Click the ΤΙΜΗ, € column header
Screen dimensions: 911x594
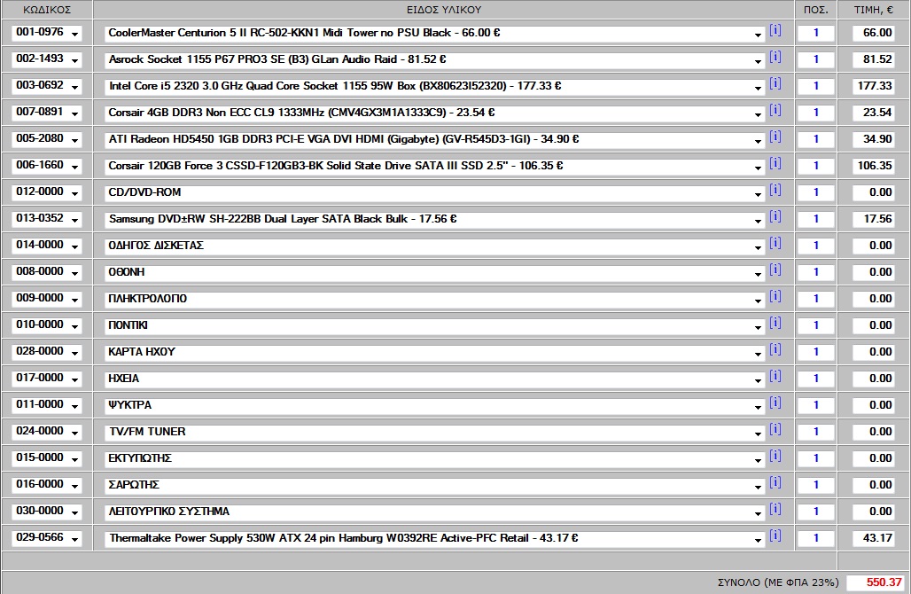pyautogui.click(x=873, y=10)
